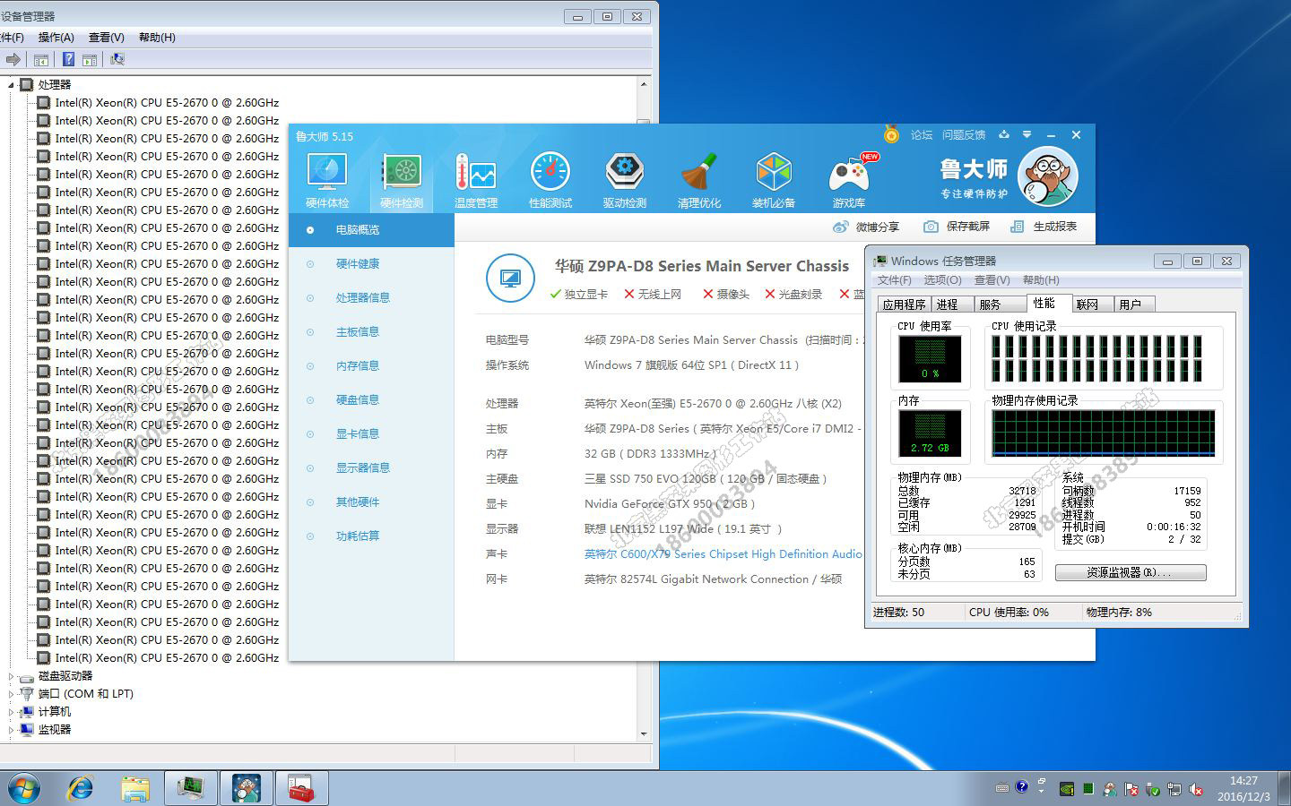Expand 端口 (COM 和 LPT) node

tap(12, 694)
